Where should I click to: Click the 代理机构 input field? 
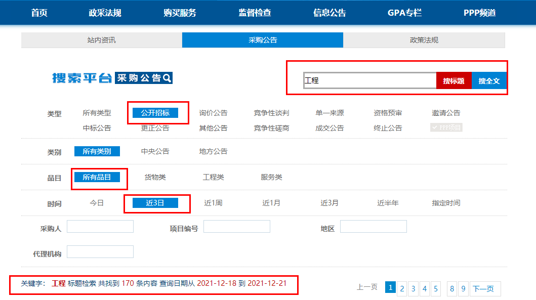tap(100, 252)
